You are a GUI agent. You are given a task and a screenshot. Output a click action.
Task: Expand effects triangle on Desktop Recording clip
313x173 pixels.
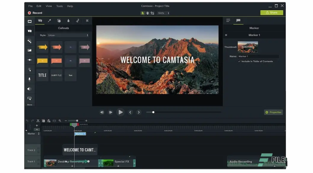[x=72, y=166]
